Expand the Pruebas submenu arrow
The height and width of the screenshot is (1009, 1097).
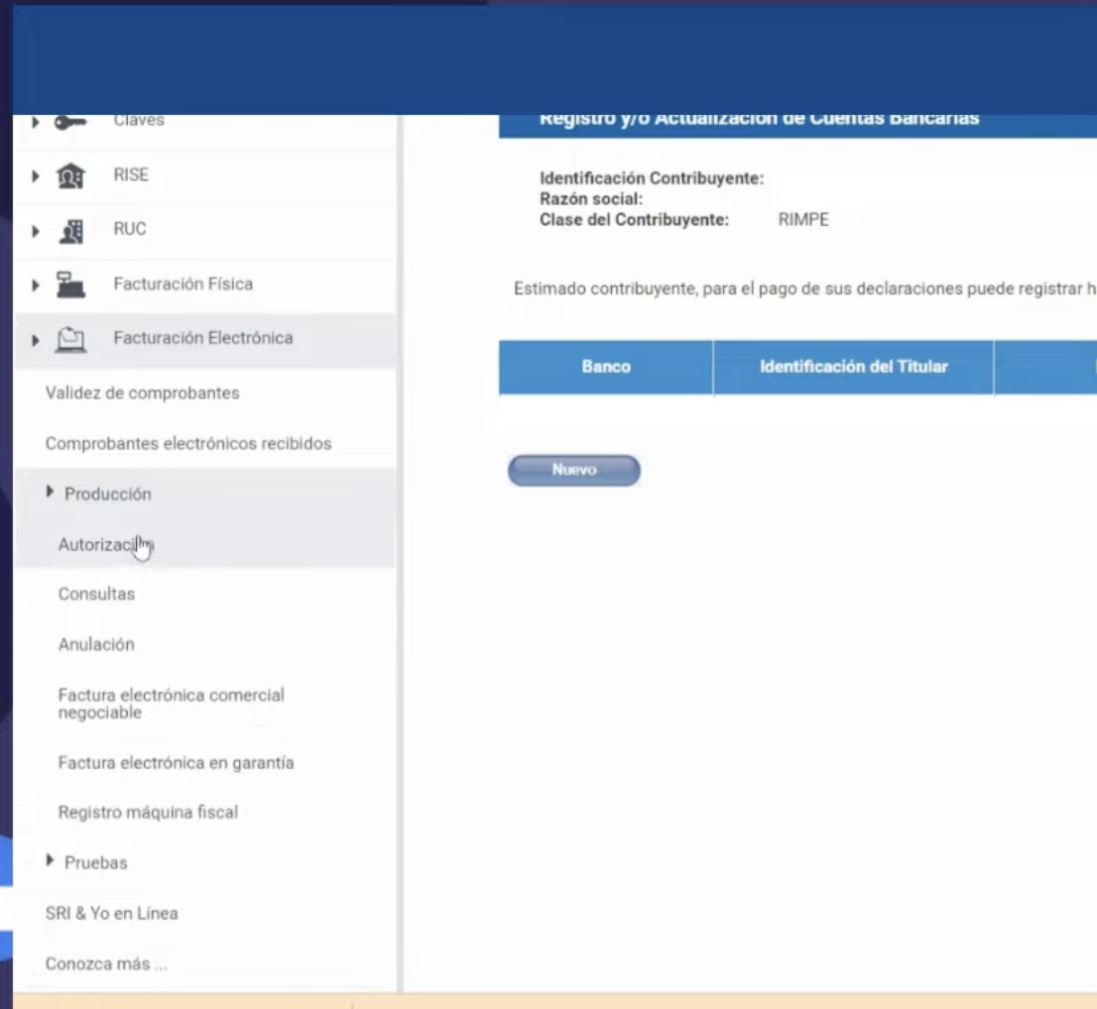click(50, 860)
